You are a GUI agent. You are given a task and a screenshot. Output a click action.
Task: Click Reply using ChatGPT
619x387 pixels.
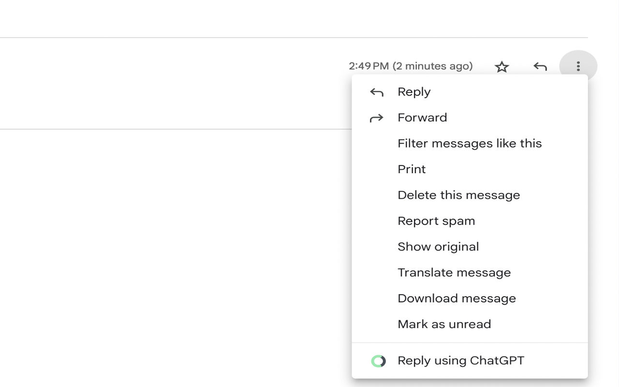pos(460,360)
